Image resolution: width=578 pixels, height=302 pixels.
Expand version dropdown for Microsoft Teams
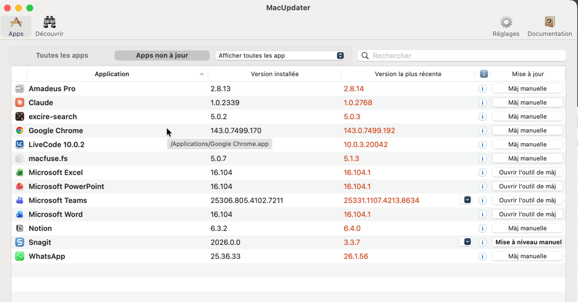[x=467, y=200]
